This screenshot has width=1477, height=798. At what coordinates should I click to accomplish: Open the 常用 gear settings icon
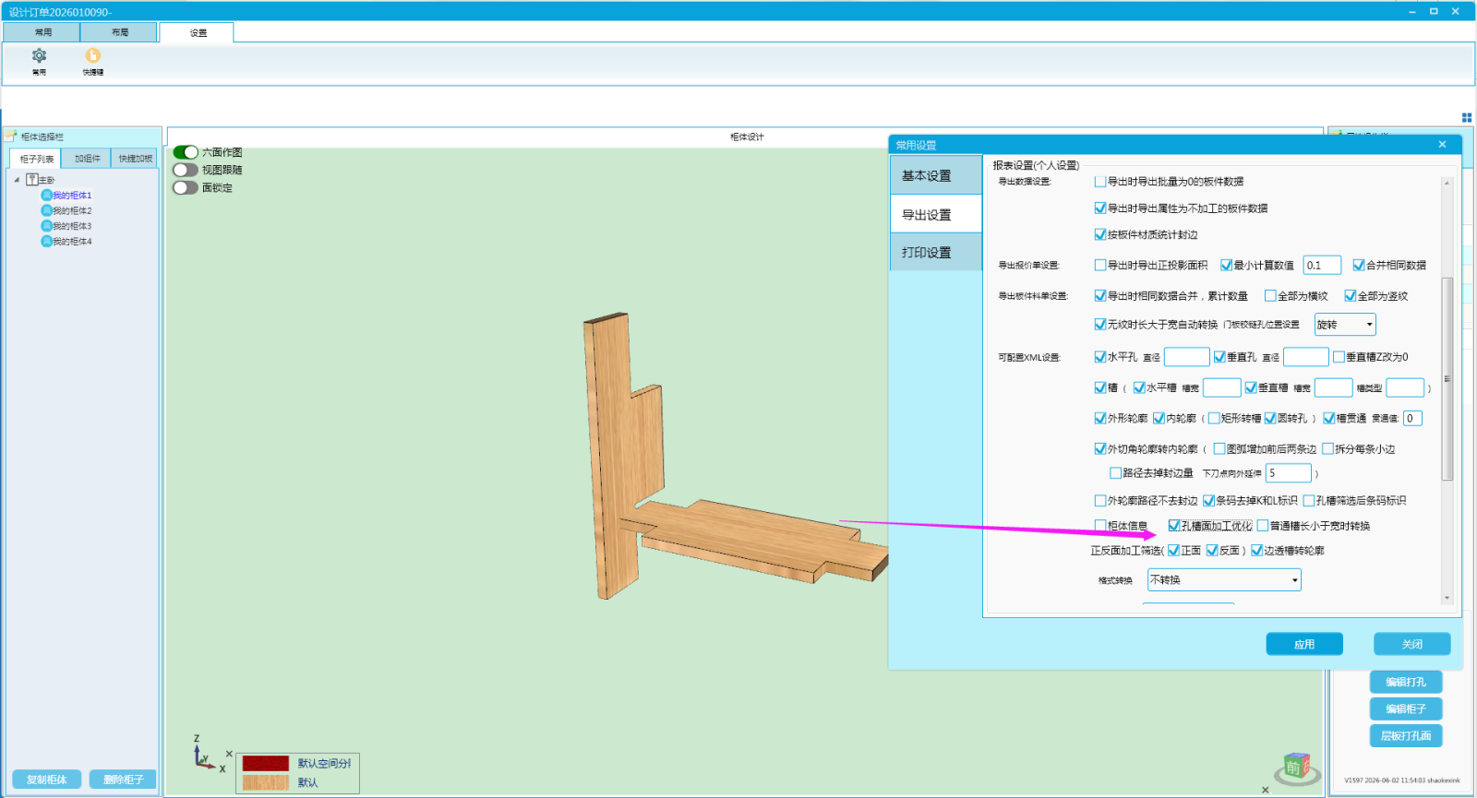click(x=39, y=56)
